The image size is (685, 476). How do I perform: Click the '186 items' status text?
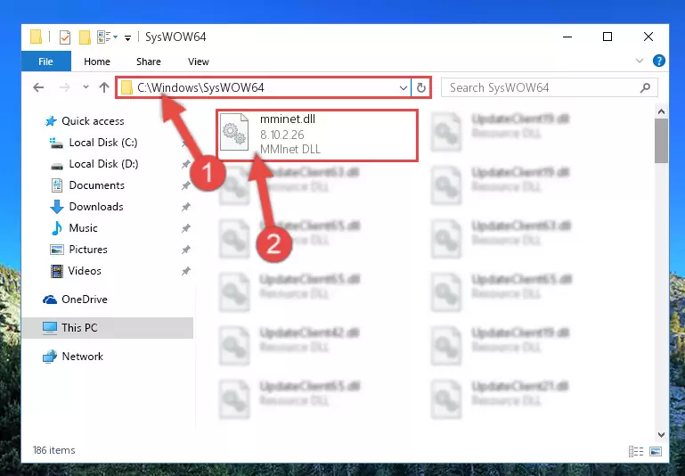pos(53,450)
